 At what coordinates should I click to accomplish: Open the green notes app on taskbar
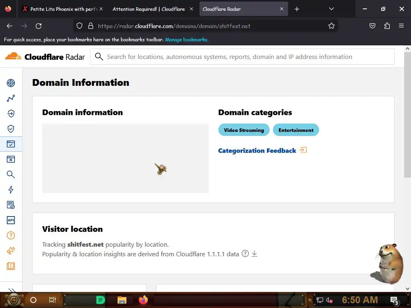pyautogui.click(x=100, y=300)
